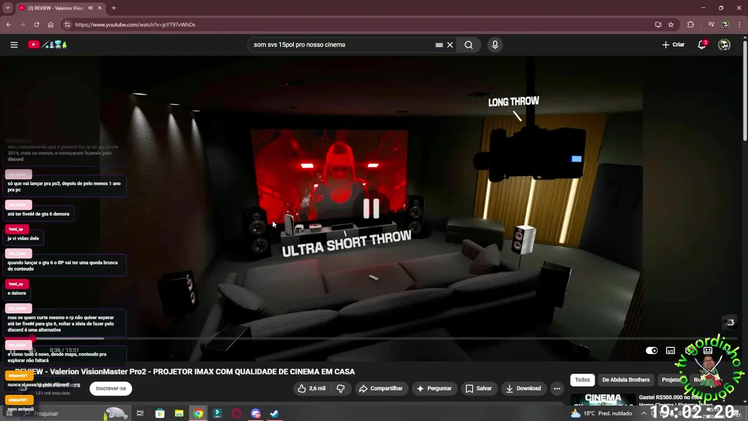Click the video title text
Viewport: 748px width, 421px height.
185,371
